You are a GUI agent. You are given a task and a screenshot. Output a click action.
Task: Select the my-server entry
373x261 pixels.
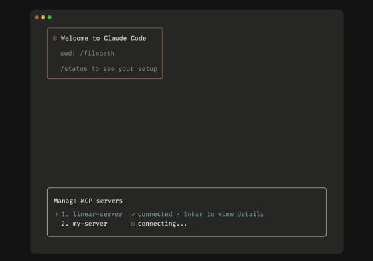click(x=90, y=224)
